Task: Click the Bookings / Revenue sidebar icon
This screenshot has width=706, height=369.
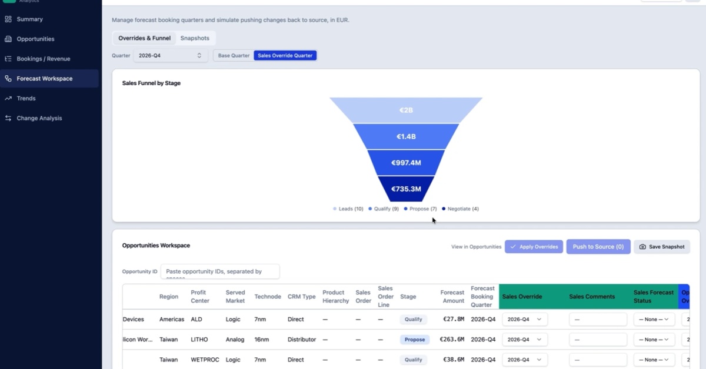Action: [8, 59]
